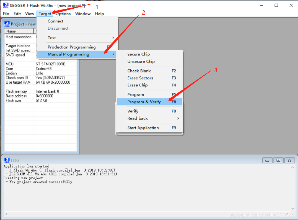This screenshot has width=298, height=220.
Task: Click log line 'New project created successfully'
Action: 41,182
